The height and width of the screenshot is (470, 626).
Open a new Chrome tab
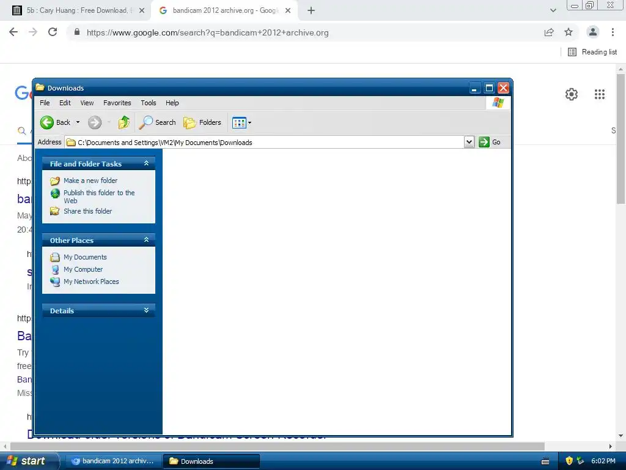click(311, 10)
